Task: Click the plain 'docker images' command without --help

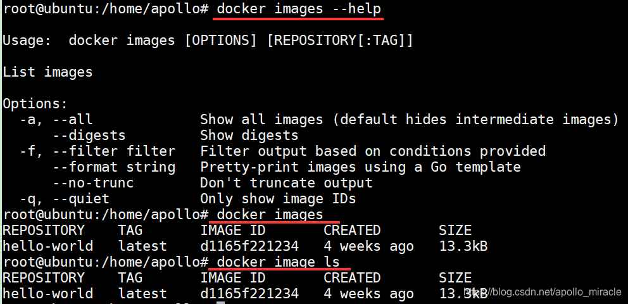Action: 270,215
